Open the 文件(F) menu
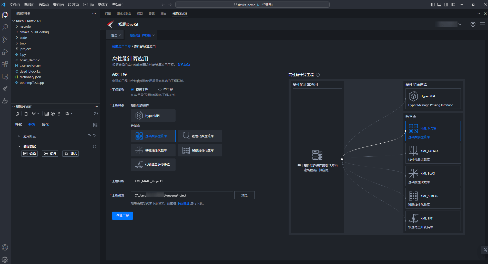 15,5
